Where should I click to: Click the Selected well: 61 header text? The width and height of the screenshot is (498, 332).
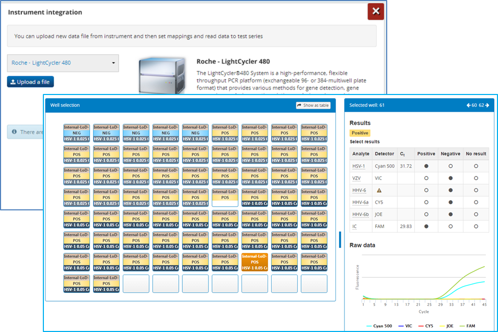point(367,105)
